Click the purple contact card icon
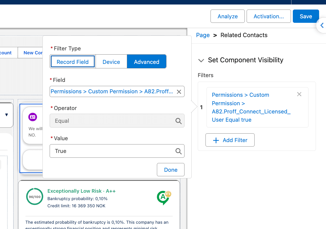 (x=33, y=117)
